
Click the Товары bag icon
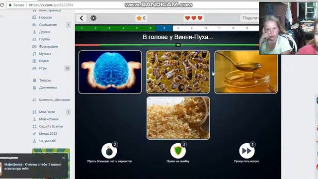[x=34, y=81]
